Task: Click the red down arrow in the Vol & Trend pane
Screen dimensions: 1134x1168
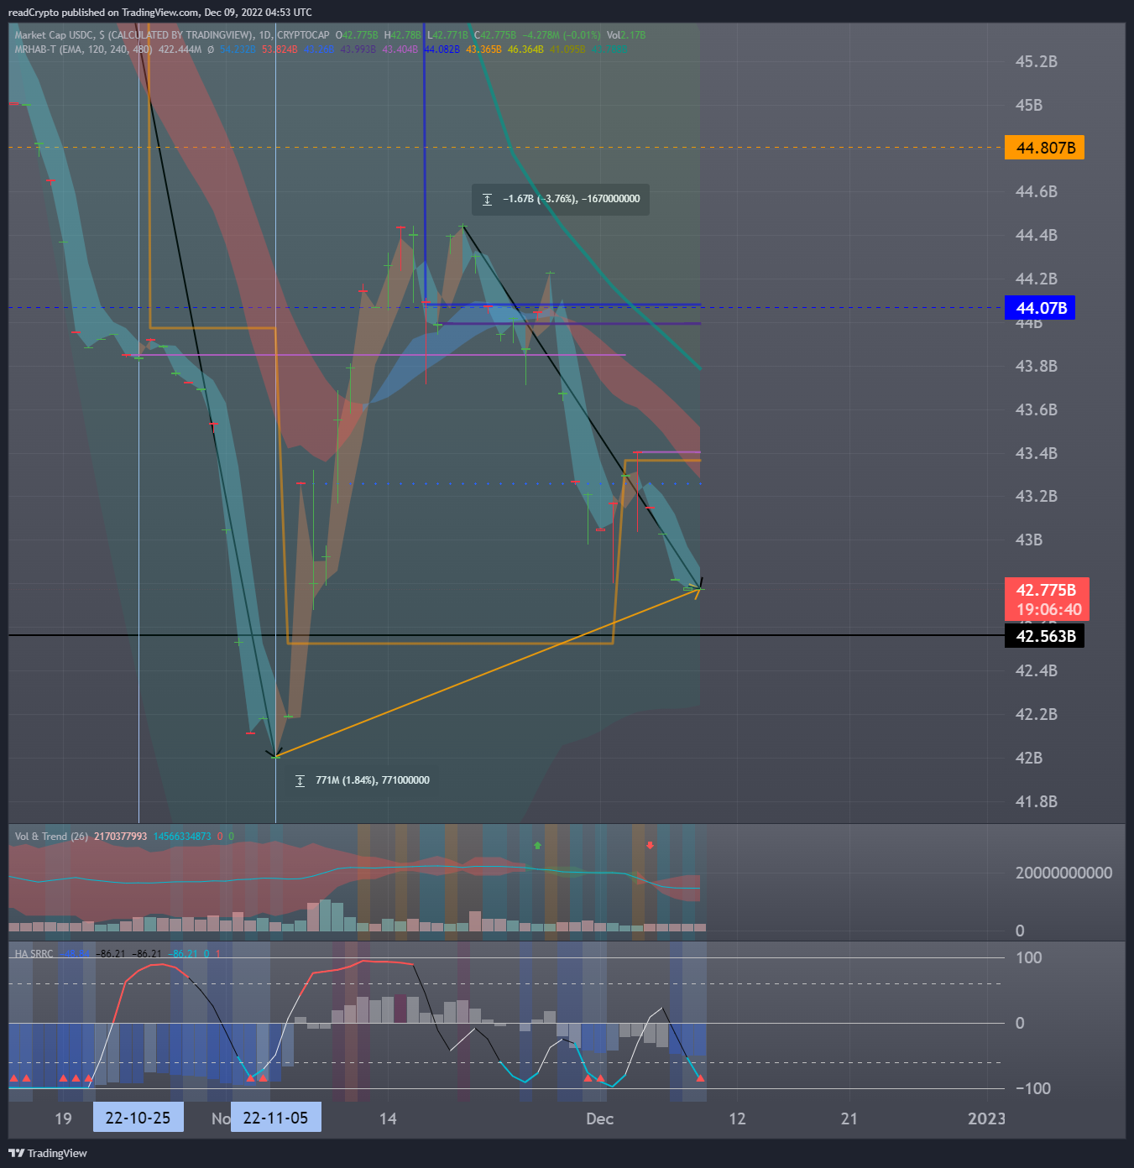Action: point(650,845)
